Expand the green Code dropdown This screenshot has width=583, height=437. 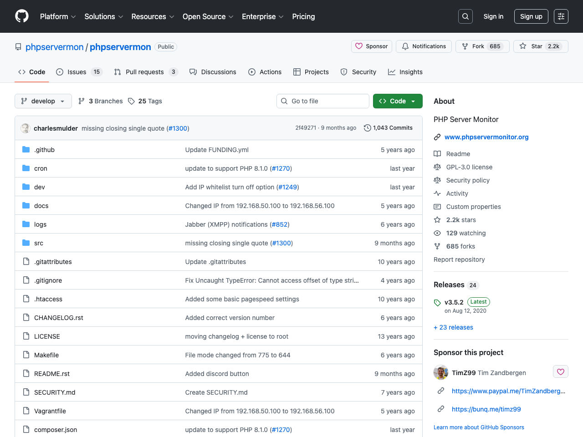click(397, 101)
